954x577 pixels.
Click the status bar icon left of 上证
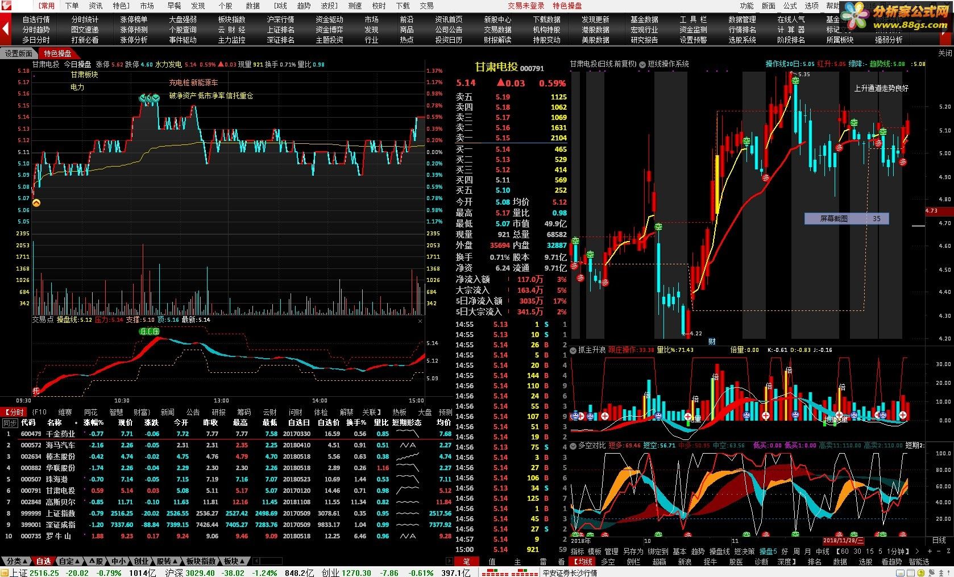pos(5,572)
